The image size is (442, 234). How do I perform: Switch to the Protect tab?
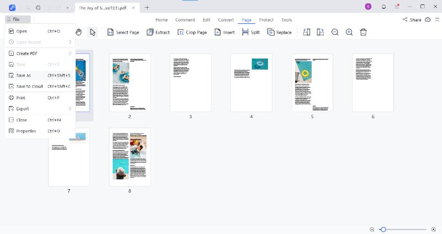[x=266, y=20]
